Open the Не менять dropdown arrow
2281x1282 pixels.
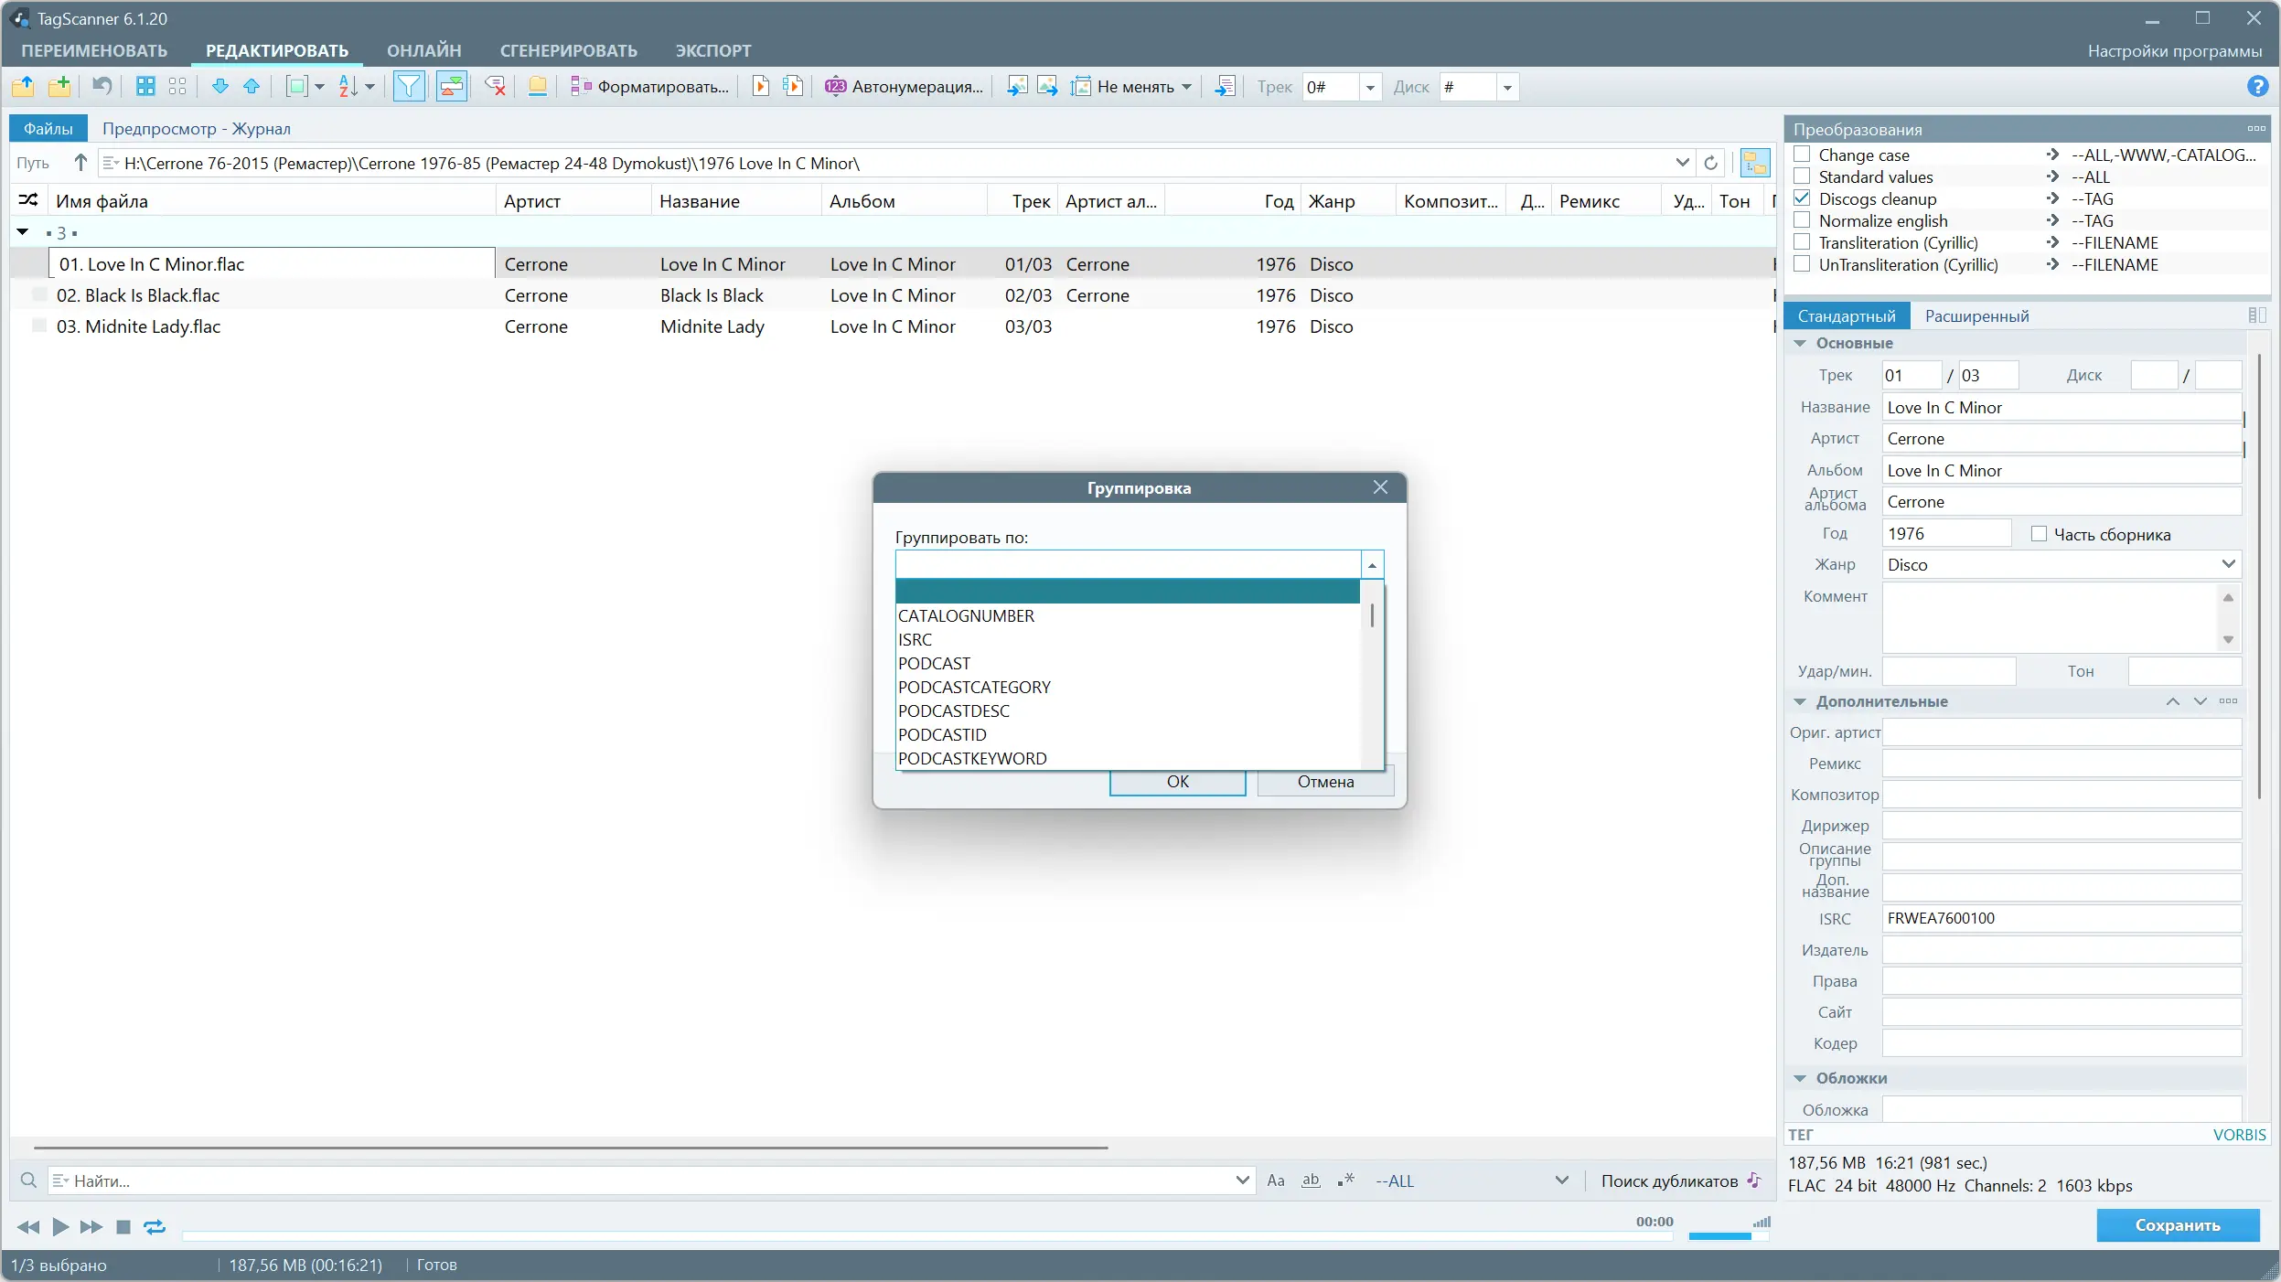point(1187,87)
